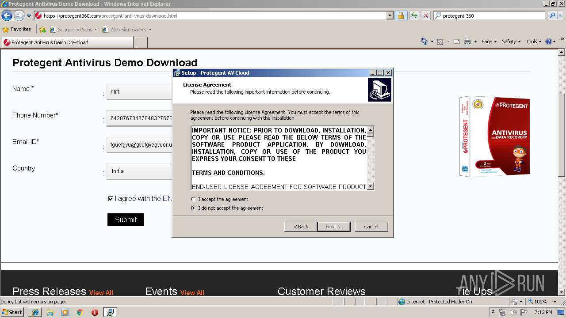The height and width of the screenshot is (318, 566).
Task: Select 'I accept the agreement' radio button
Action: (193, 199)
